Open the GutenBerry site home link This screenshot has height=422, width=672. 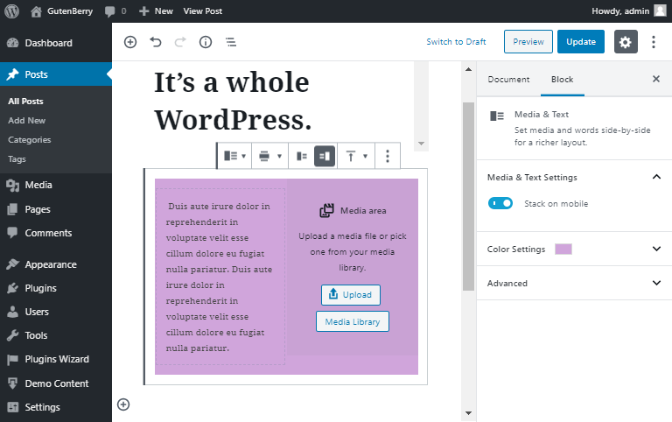[62, 11]
